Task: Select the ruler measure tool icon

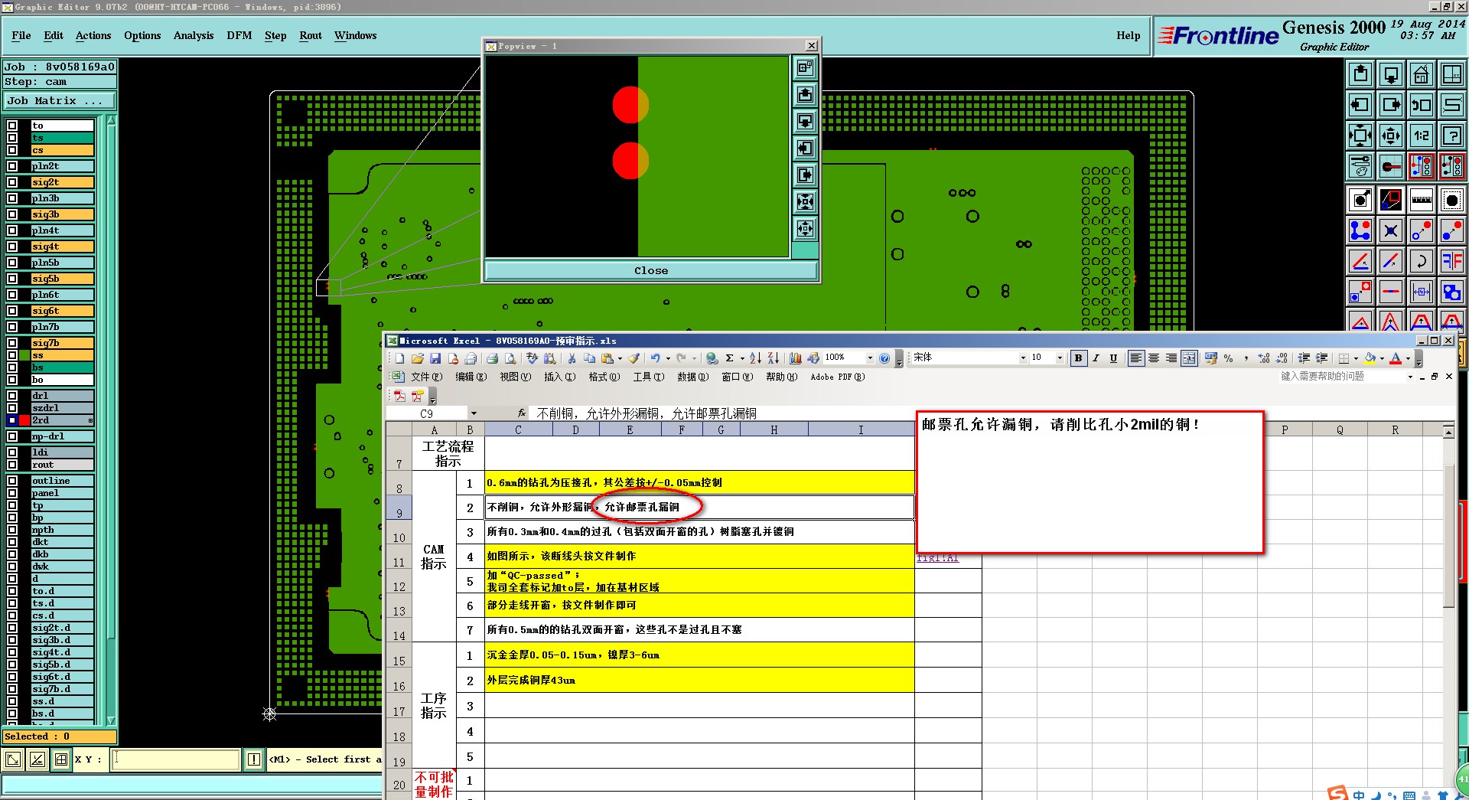Action: pyautogui.click(x=1422, y=200)
